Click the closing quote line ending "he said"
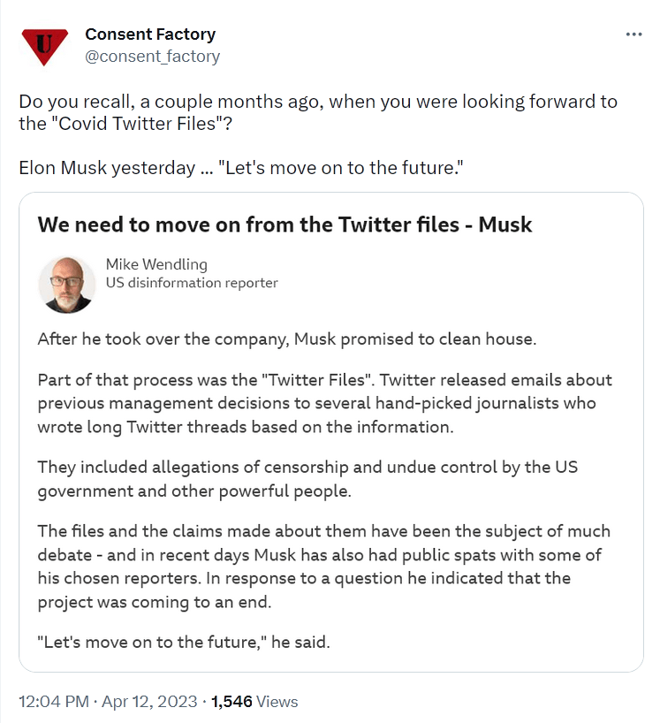Image resolution: width=660 pixels, height=723 pixels. 184,642
